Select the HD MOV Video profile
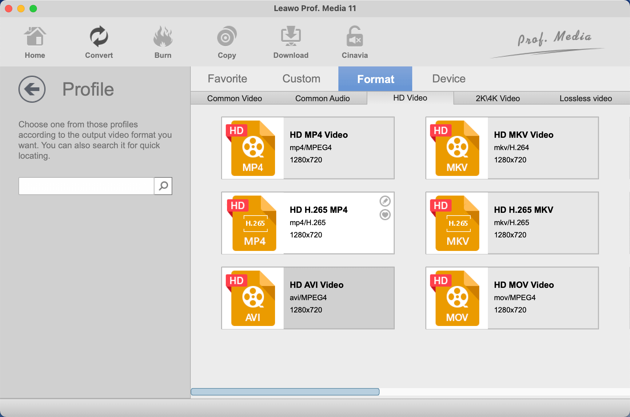The image size is (630, 417). [512, 297]
